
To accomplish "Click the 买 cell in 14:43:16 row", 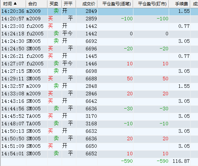I will [x=50, y=101].
